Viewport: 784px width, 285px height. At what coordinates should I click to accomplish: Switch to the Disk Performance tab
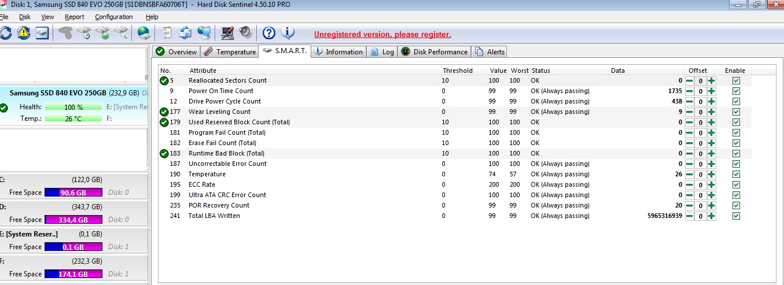pyautogui.click(x=434, y=51)
